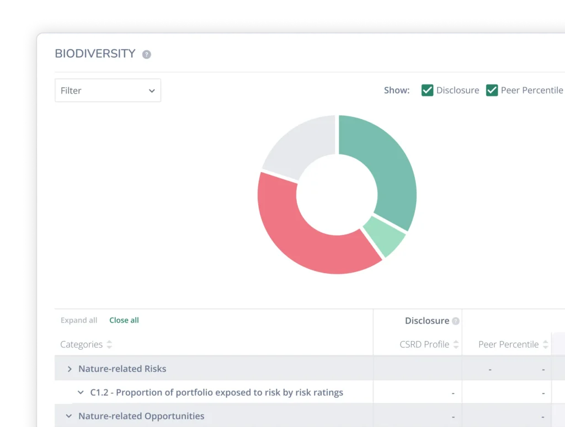Viewport: 565px width, 427px height.
Task: Click the Close all link
Action: coord(124,321)
